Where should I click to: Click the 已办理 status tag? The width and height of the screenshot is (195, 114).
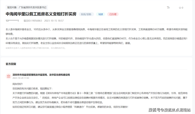click(113, 14)
